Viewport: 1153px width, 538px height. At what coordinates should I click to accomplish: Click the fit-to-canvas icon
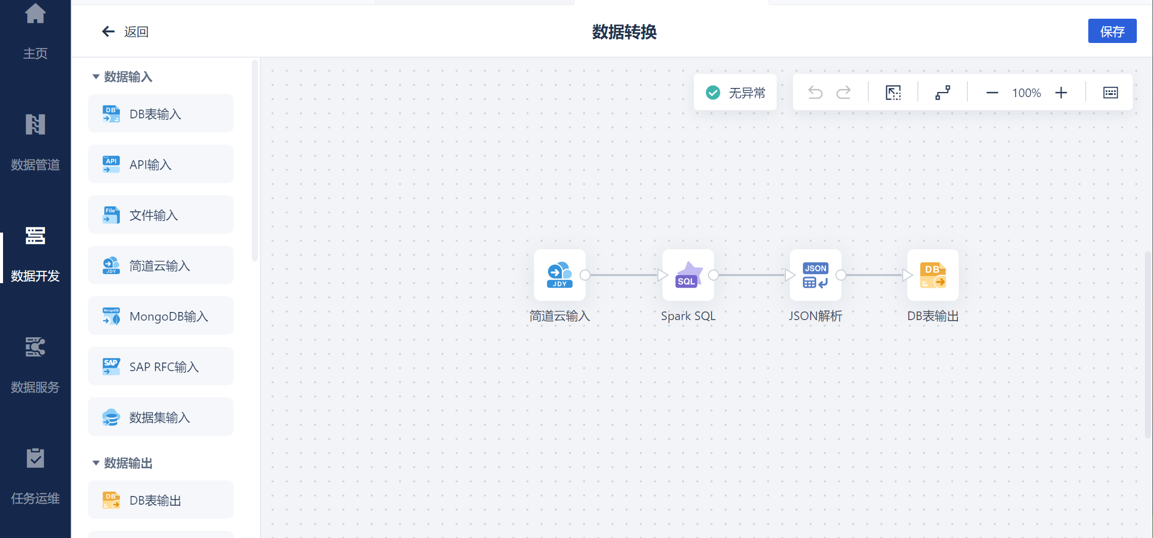tap(893, 93)
